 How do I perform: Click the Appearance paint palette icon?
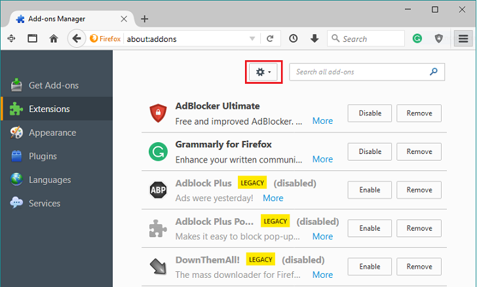click(16, 132)
